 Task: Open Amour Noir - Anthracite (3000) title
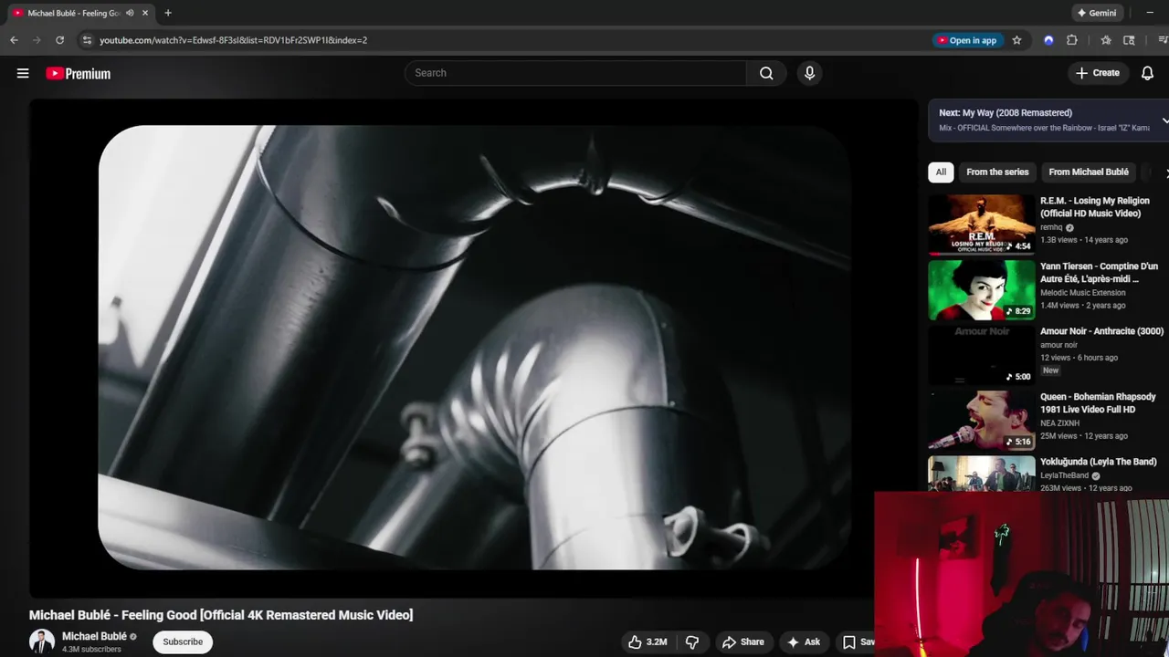[1101, 331]
